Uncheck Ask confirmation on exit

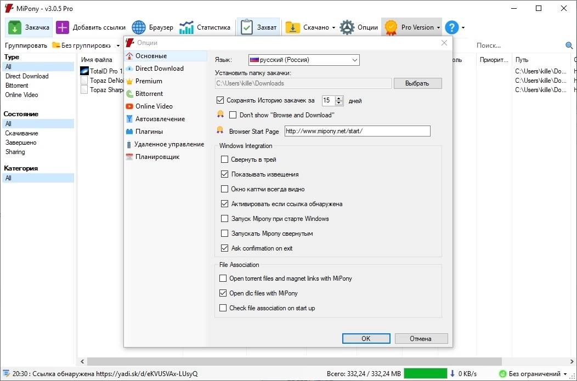[x=224, y=248]
